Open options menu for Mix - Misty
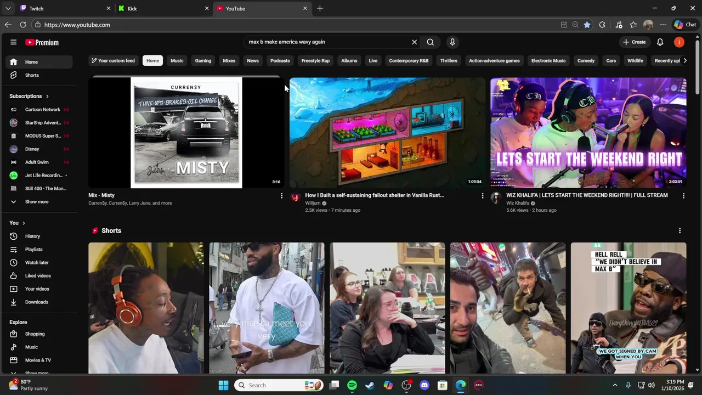 [x=281, y=196]
